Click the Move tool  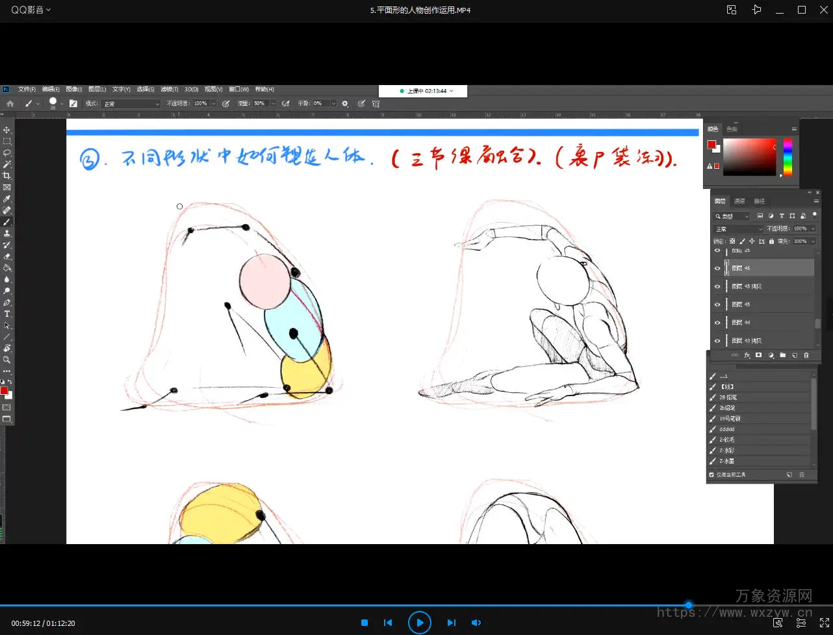pyautogui.click(x=7, y=130)
